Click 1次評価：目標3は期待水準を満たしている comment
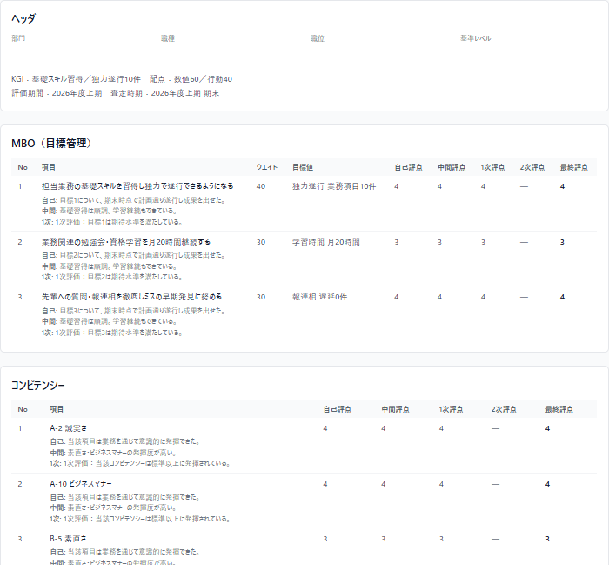Image resolution: width=609 pixels, height=565 pixels. (112, 333)
